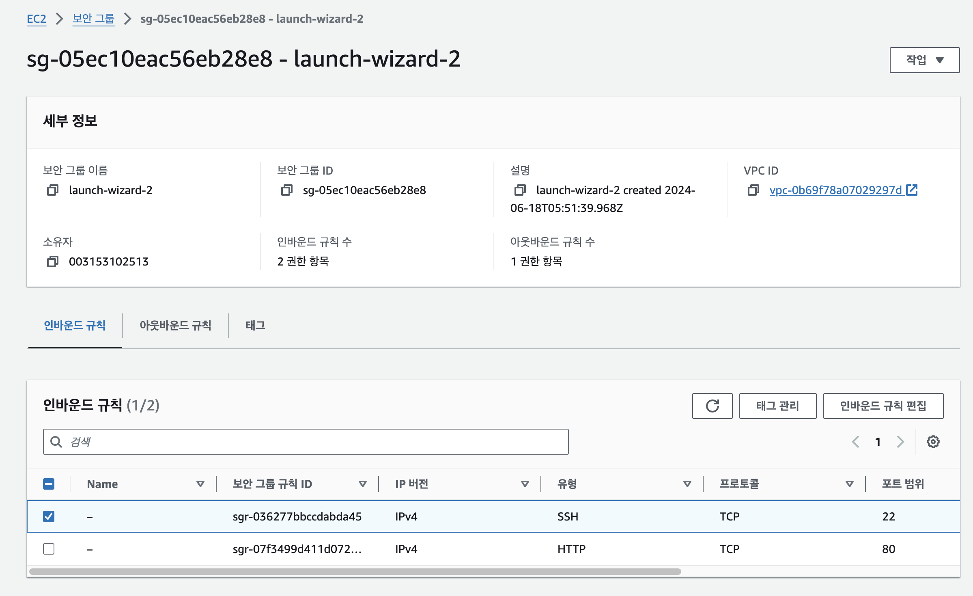Copy the VPC ID icon
Viewport: 973px width, 596px height.
click(x=753, y=190)
